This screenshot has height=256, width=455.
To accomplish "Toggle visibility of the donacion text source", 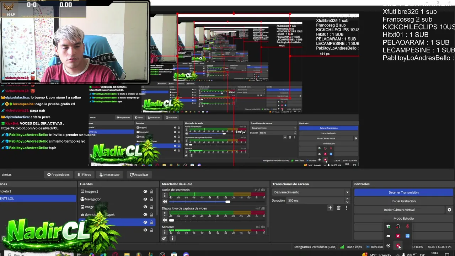I will [145, 214].
